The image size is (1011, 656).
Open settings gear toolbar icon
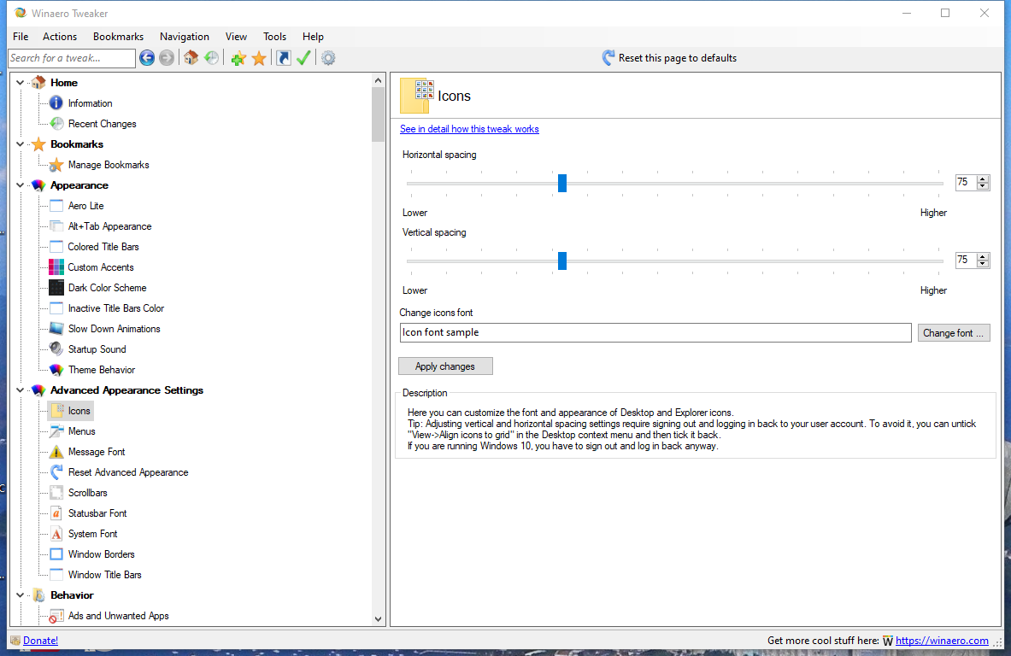tap(328, 58)
